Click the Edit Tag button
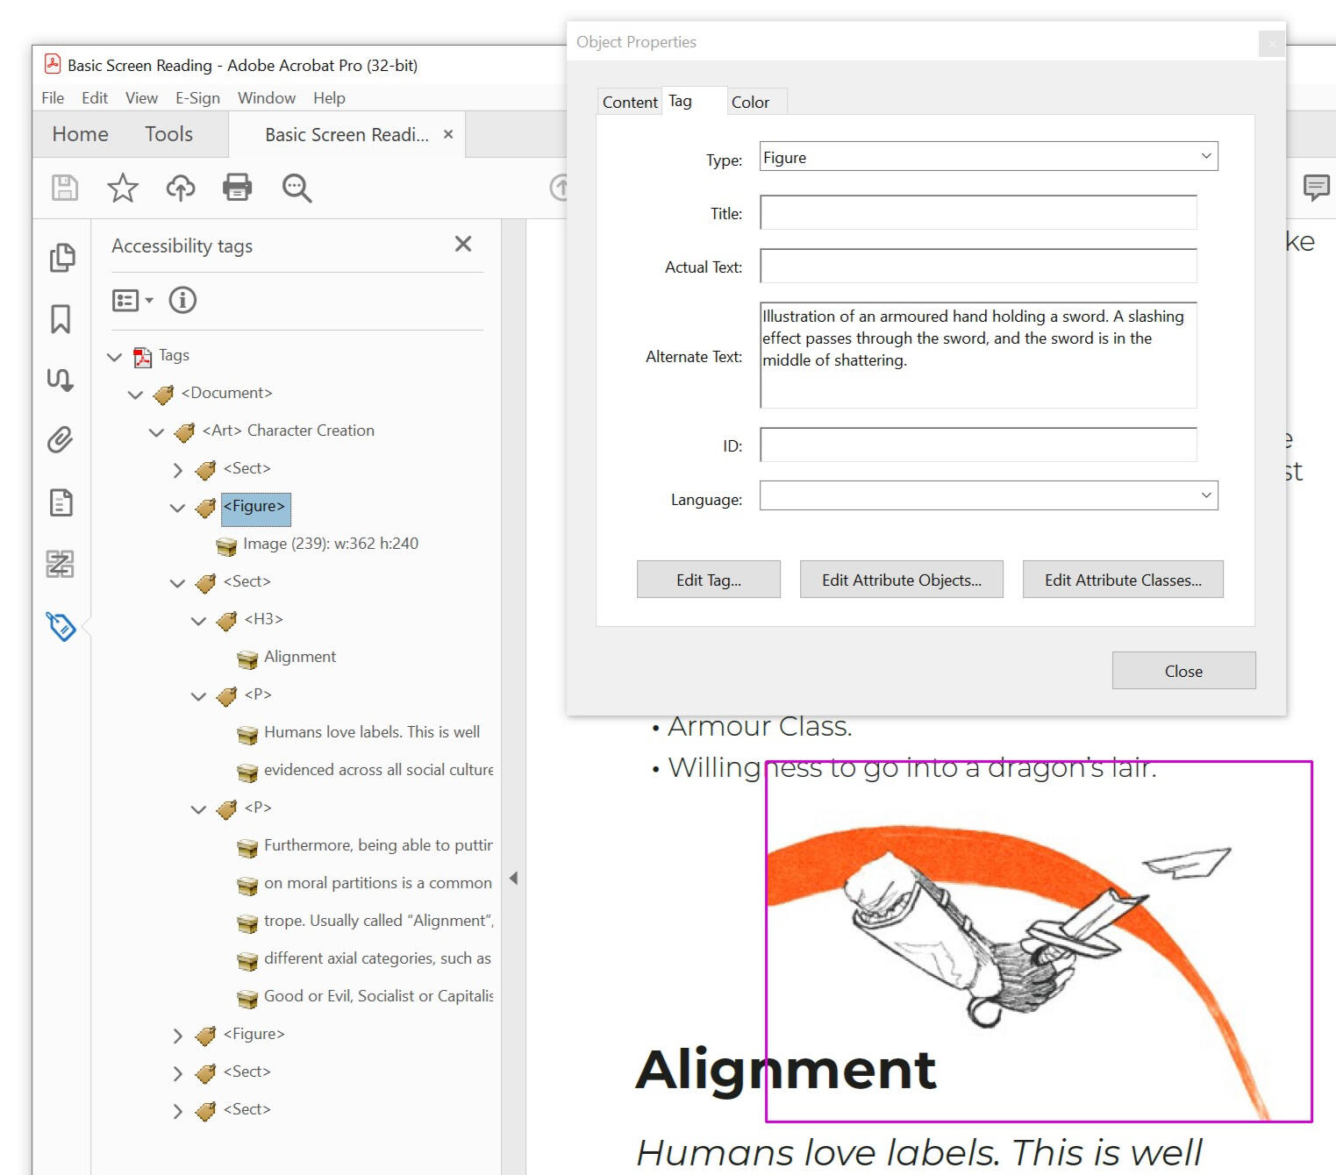Screen dimensions: 1336x1175 point(708,579)
